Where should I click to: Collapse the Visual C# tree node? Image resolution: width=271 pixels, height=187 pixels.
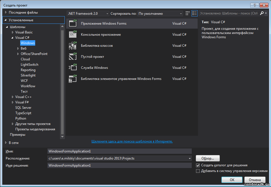coord(12,38)
